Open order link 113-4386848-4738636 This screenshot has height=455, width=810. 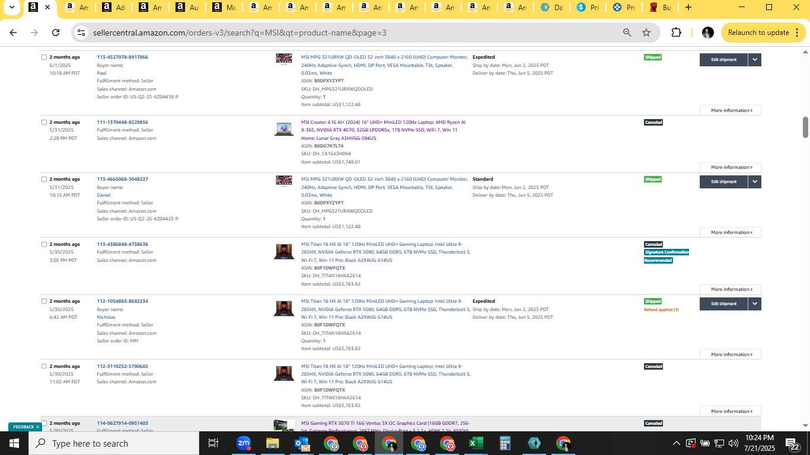[x=122, y=244]
